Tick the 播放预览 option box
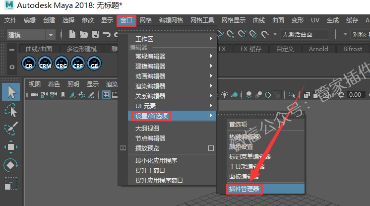This screenshot has width=370, height=206. tap(211, 148)
